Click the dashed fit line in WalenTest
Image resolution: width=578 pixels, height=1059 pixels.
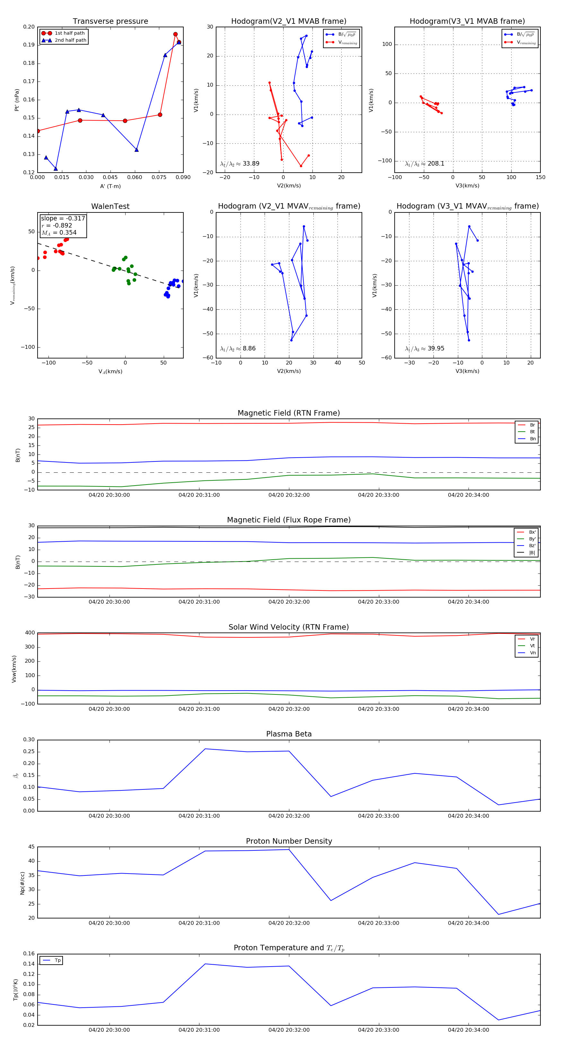tap(109, 265)
